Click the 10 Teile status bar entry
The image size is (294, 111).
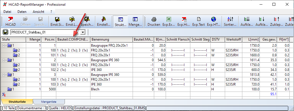point(9,108)
